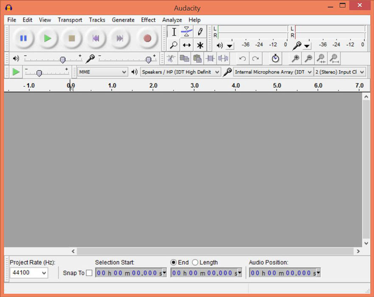Open the Tracks menu

(x=97, y=20)
